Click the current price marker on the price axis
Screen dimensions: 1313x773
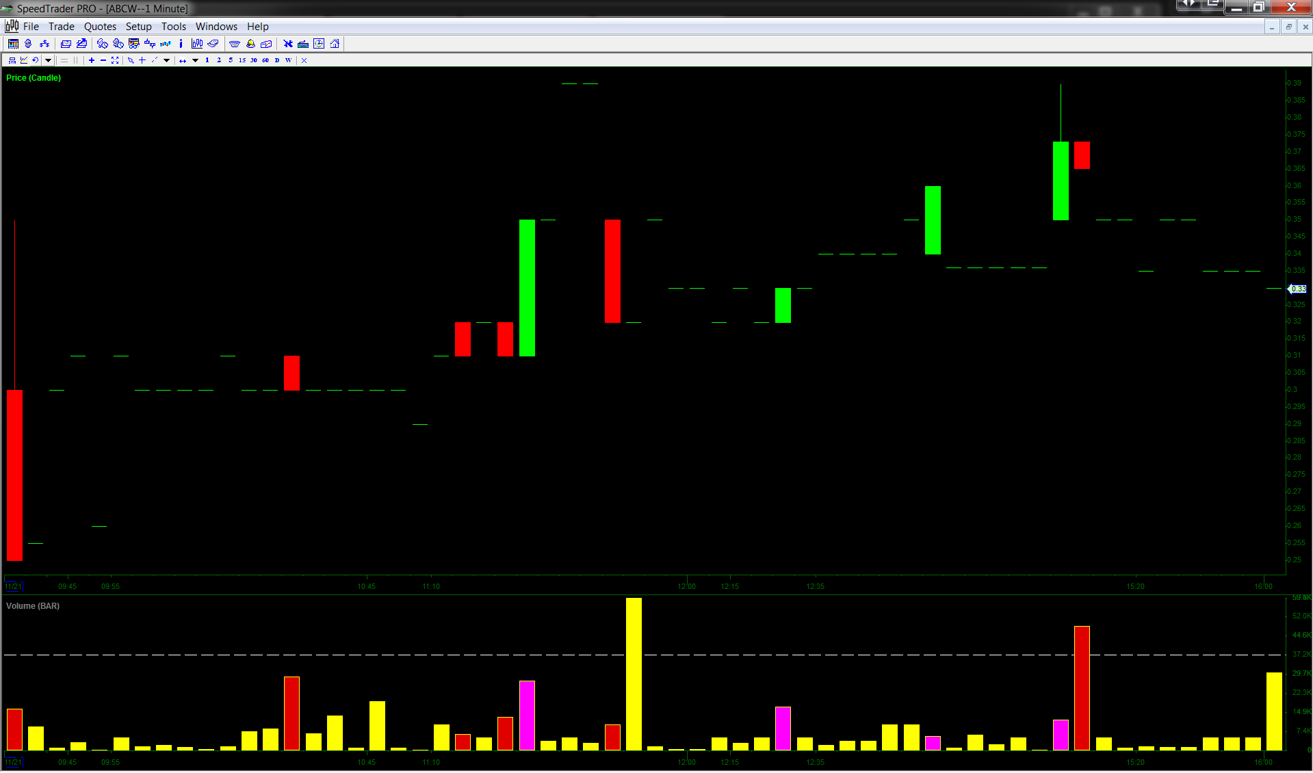(x=1297, y=289)
